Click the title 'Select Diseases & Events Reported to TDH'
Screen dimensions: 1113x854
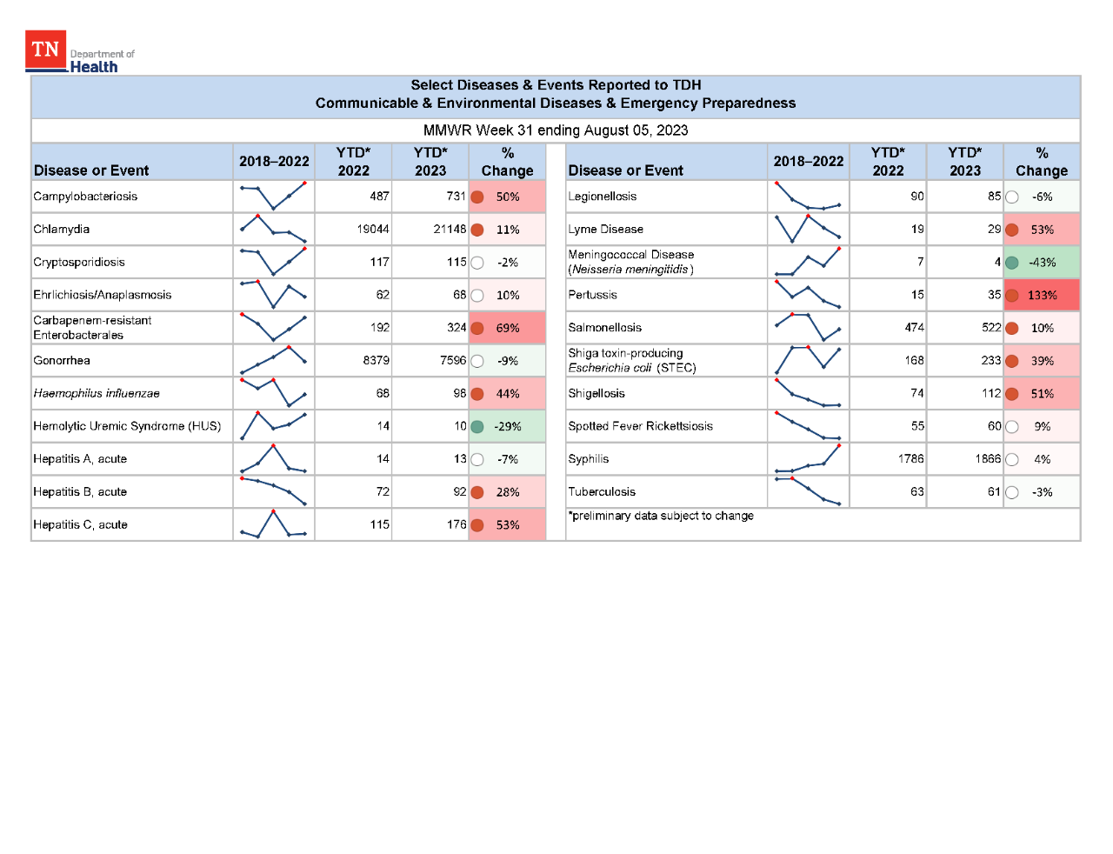pos(556,85)
